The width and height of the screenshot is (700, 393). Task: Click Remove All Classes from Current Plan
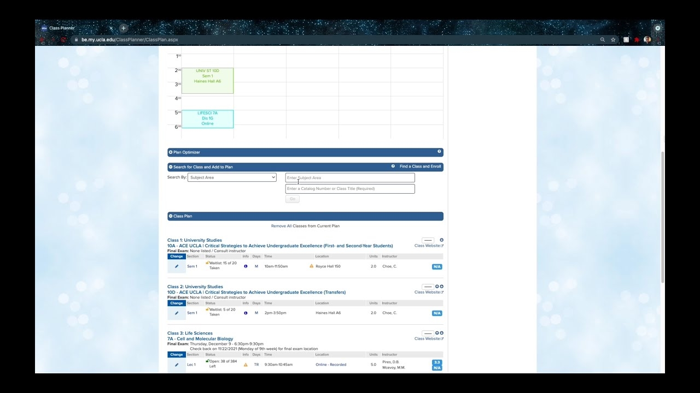coord(305,225)
